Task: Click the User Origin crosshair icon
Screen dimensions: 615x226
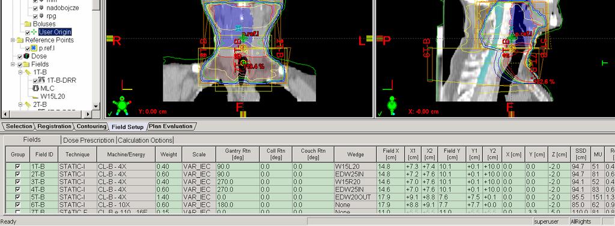Action: tap(34, 32)
